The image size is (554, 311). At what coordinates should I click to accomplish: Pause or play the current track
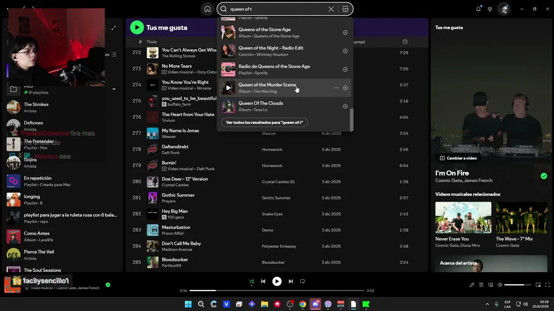point(277,282)
